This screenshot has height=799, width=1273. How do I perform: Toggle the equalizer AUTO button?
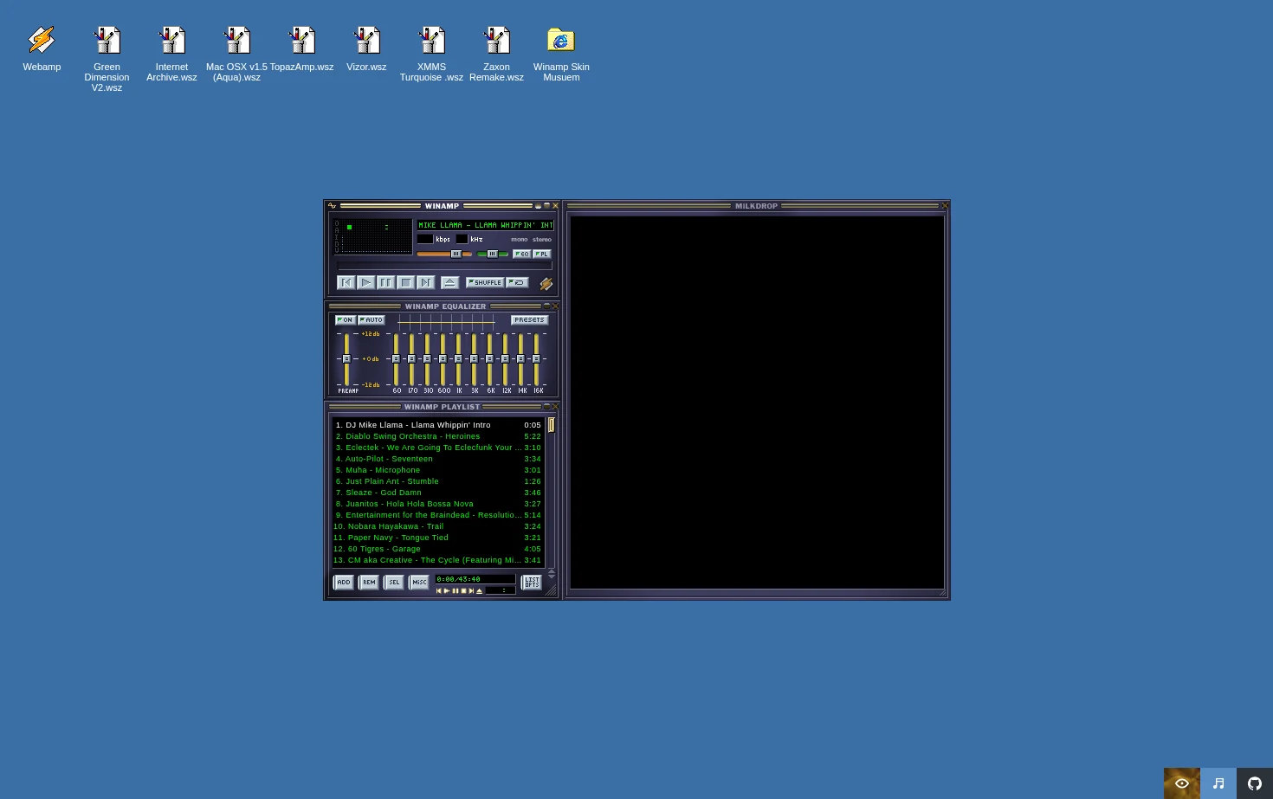click(x=372, y=320)
